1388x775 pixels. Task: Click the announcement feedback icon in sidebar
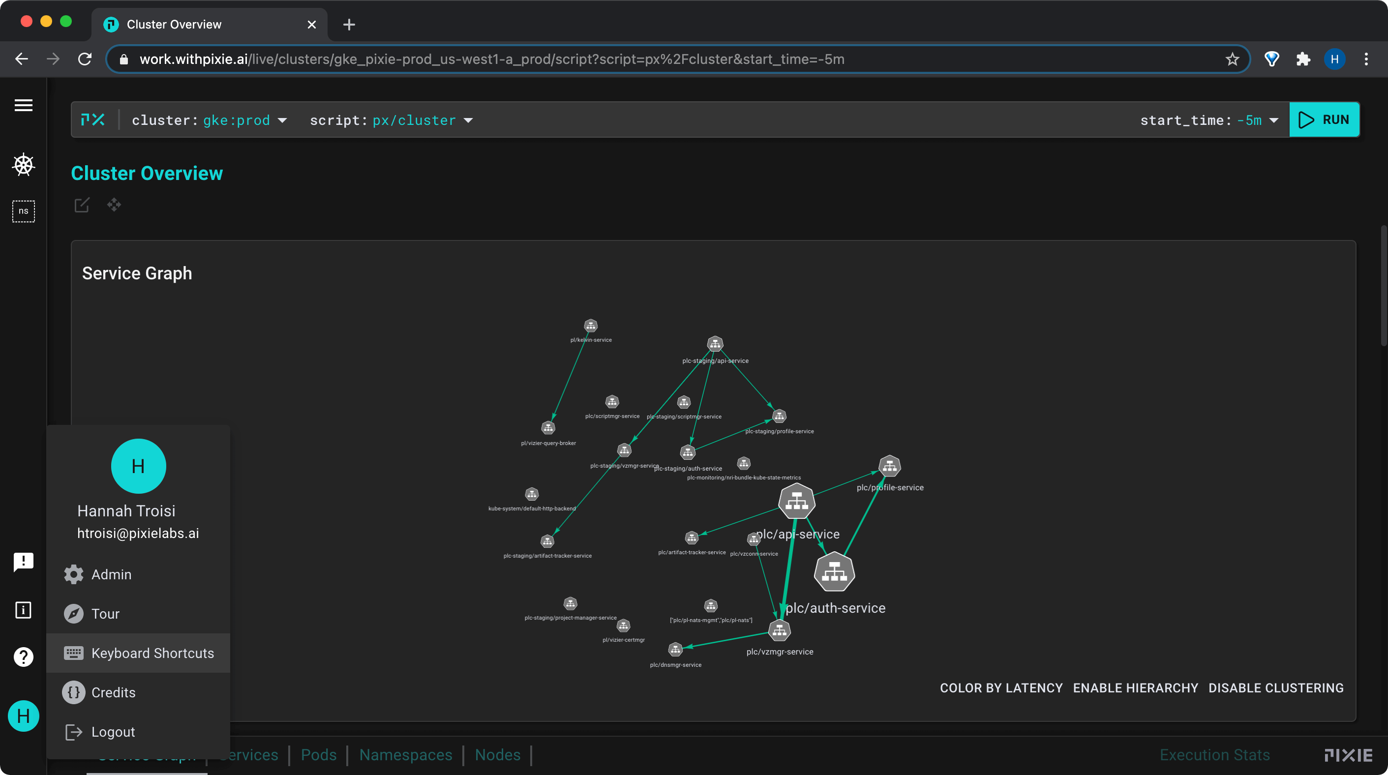click(23, 562)
